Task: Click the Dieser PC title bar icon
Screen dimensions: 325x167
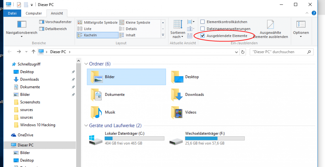Action: [9, 5]
